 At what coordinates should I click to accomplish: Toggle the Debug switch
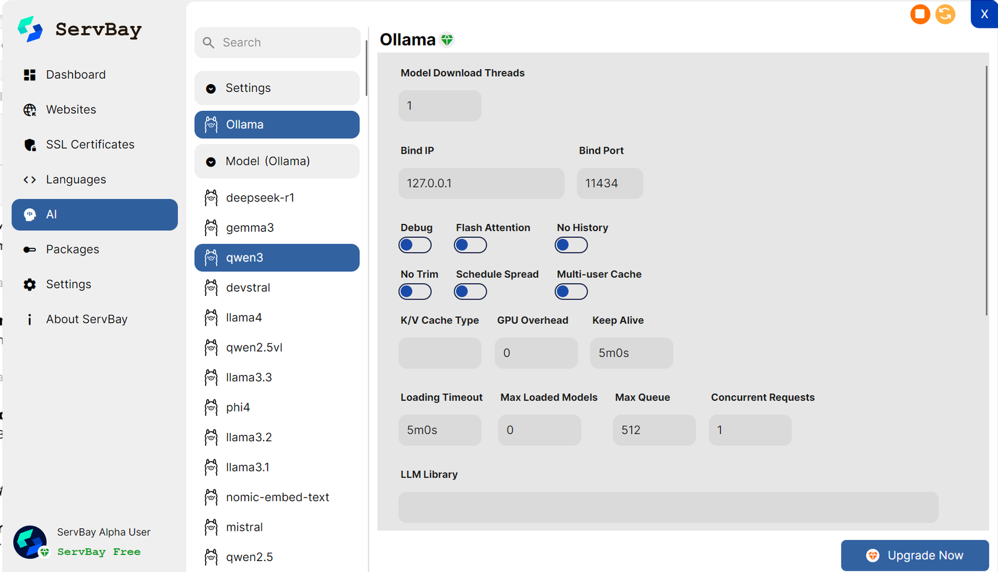pos(415,245)
